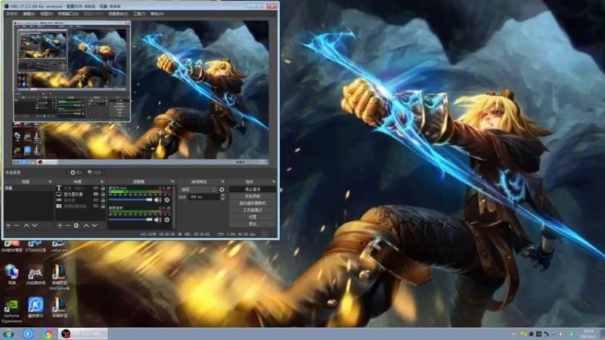This screenshot has width=605, height=340.
Task: Remove the selected source with minus button
Action: point(68,225)
